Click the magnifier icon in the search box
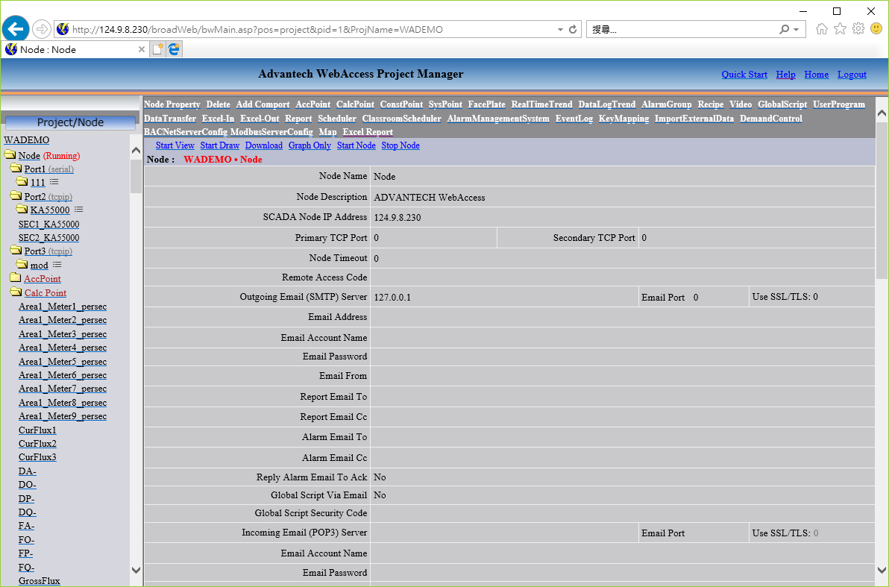889x587 pixels. [784, 30]
